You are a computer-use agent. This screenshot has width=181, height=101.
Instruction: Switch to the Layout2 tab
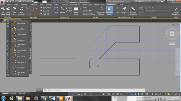pyautogui.click(x=22, y=93)
